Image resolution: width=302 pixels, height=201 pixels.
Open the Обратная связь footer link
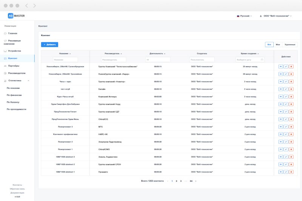17,189
